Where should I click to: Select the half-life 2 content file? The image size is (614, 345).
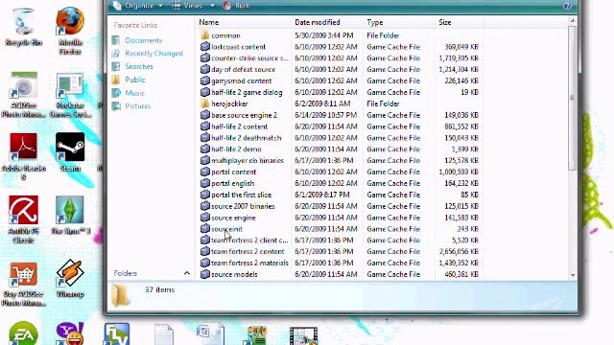(x=239, y=126)
